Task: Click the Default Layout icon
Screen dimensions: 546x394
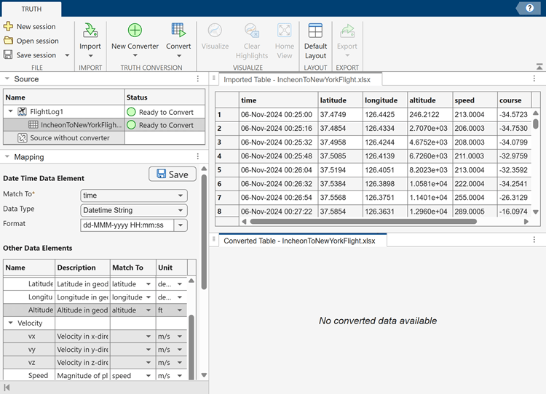Action: click(315, 31)
